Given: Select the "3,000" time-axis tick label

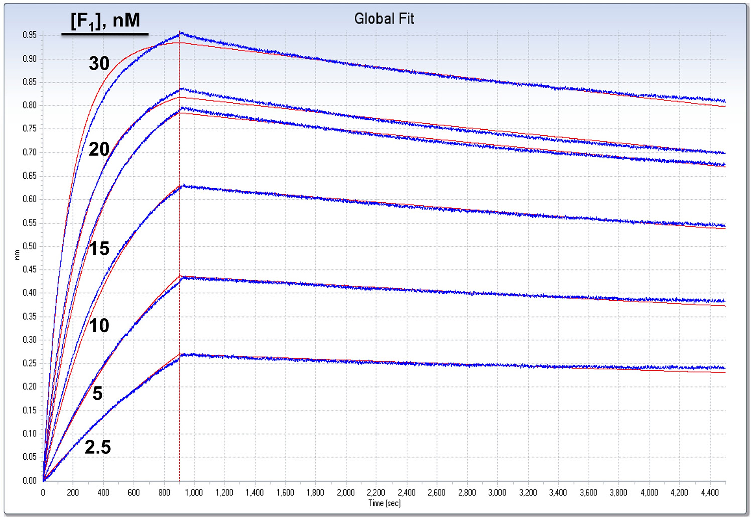Looking at the screenshot, I should point(497,492).
